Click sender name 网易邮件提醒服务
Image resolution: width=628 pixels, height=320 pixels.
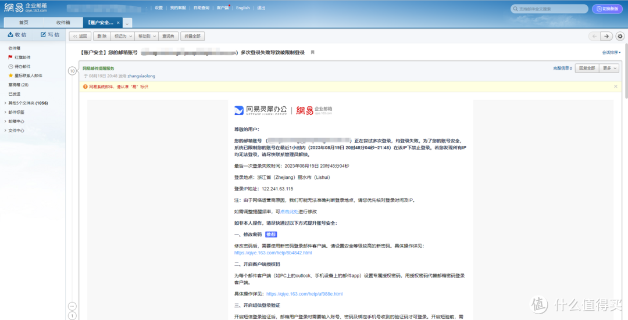98,69
